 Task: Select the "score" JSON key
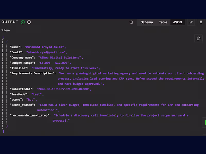tap(16, 100)
